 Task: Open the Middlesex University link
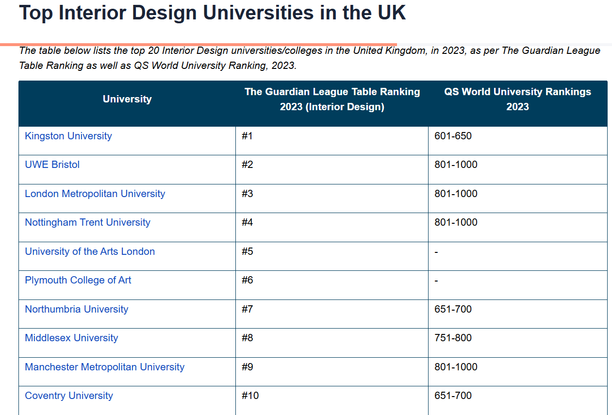point(71,338)
